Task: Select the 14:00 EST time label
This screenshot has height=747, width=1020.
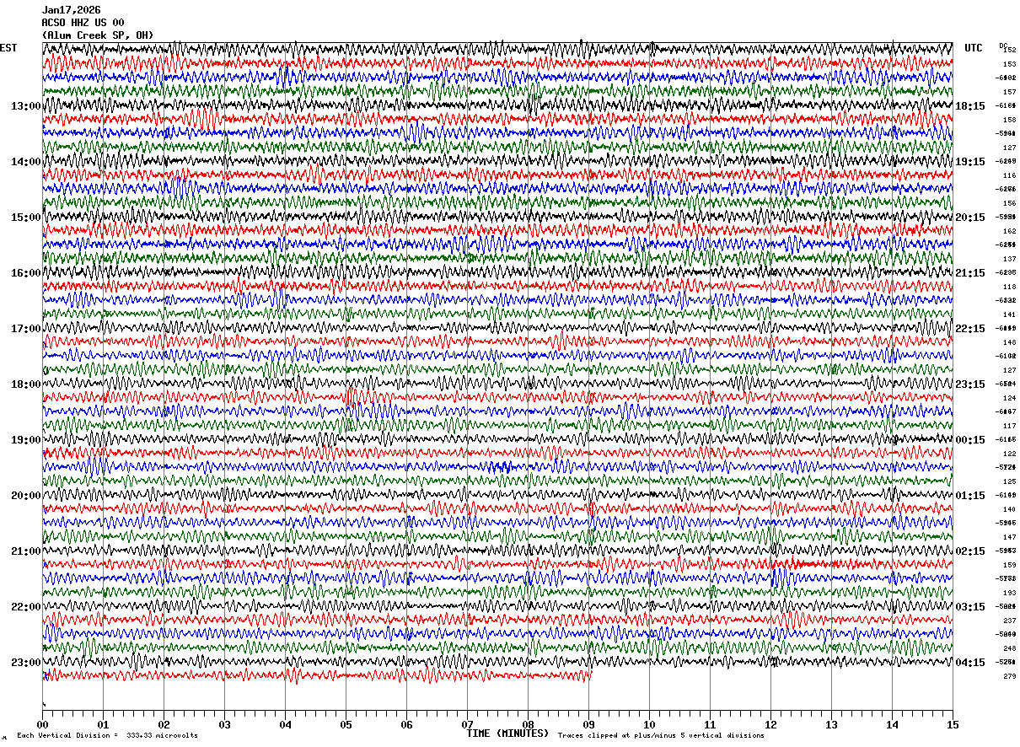Action: click(25, 162)
